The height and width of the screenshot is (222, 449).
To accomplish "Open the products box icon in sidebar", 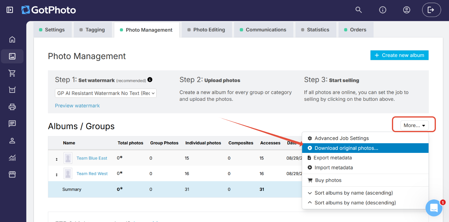I will 12,90.
